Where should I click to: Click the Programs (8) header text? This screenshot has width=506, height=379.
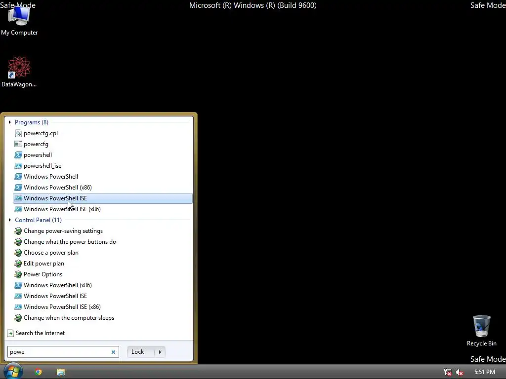32,122
